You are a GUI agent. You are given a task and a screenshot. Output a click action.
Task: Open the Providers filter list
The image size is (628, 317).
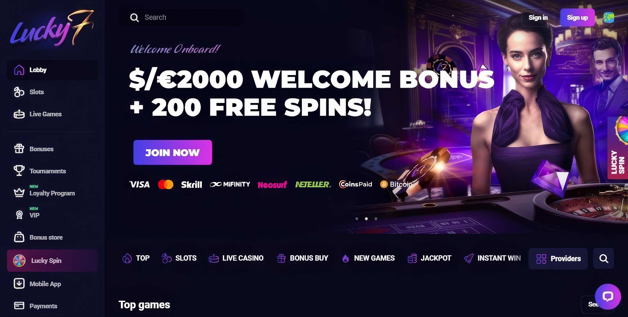558,259
